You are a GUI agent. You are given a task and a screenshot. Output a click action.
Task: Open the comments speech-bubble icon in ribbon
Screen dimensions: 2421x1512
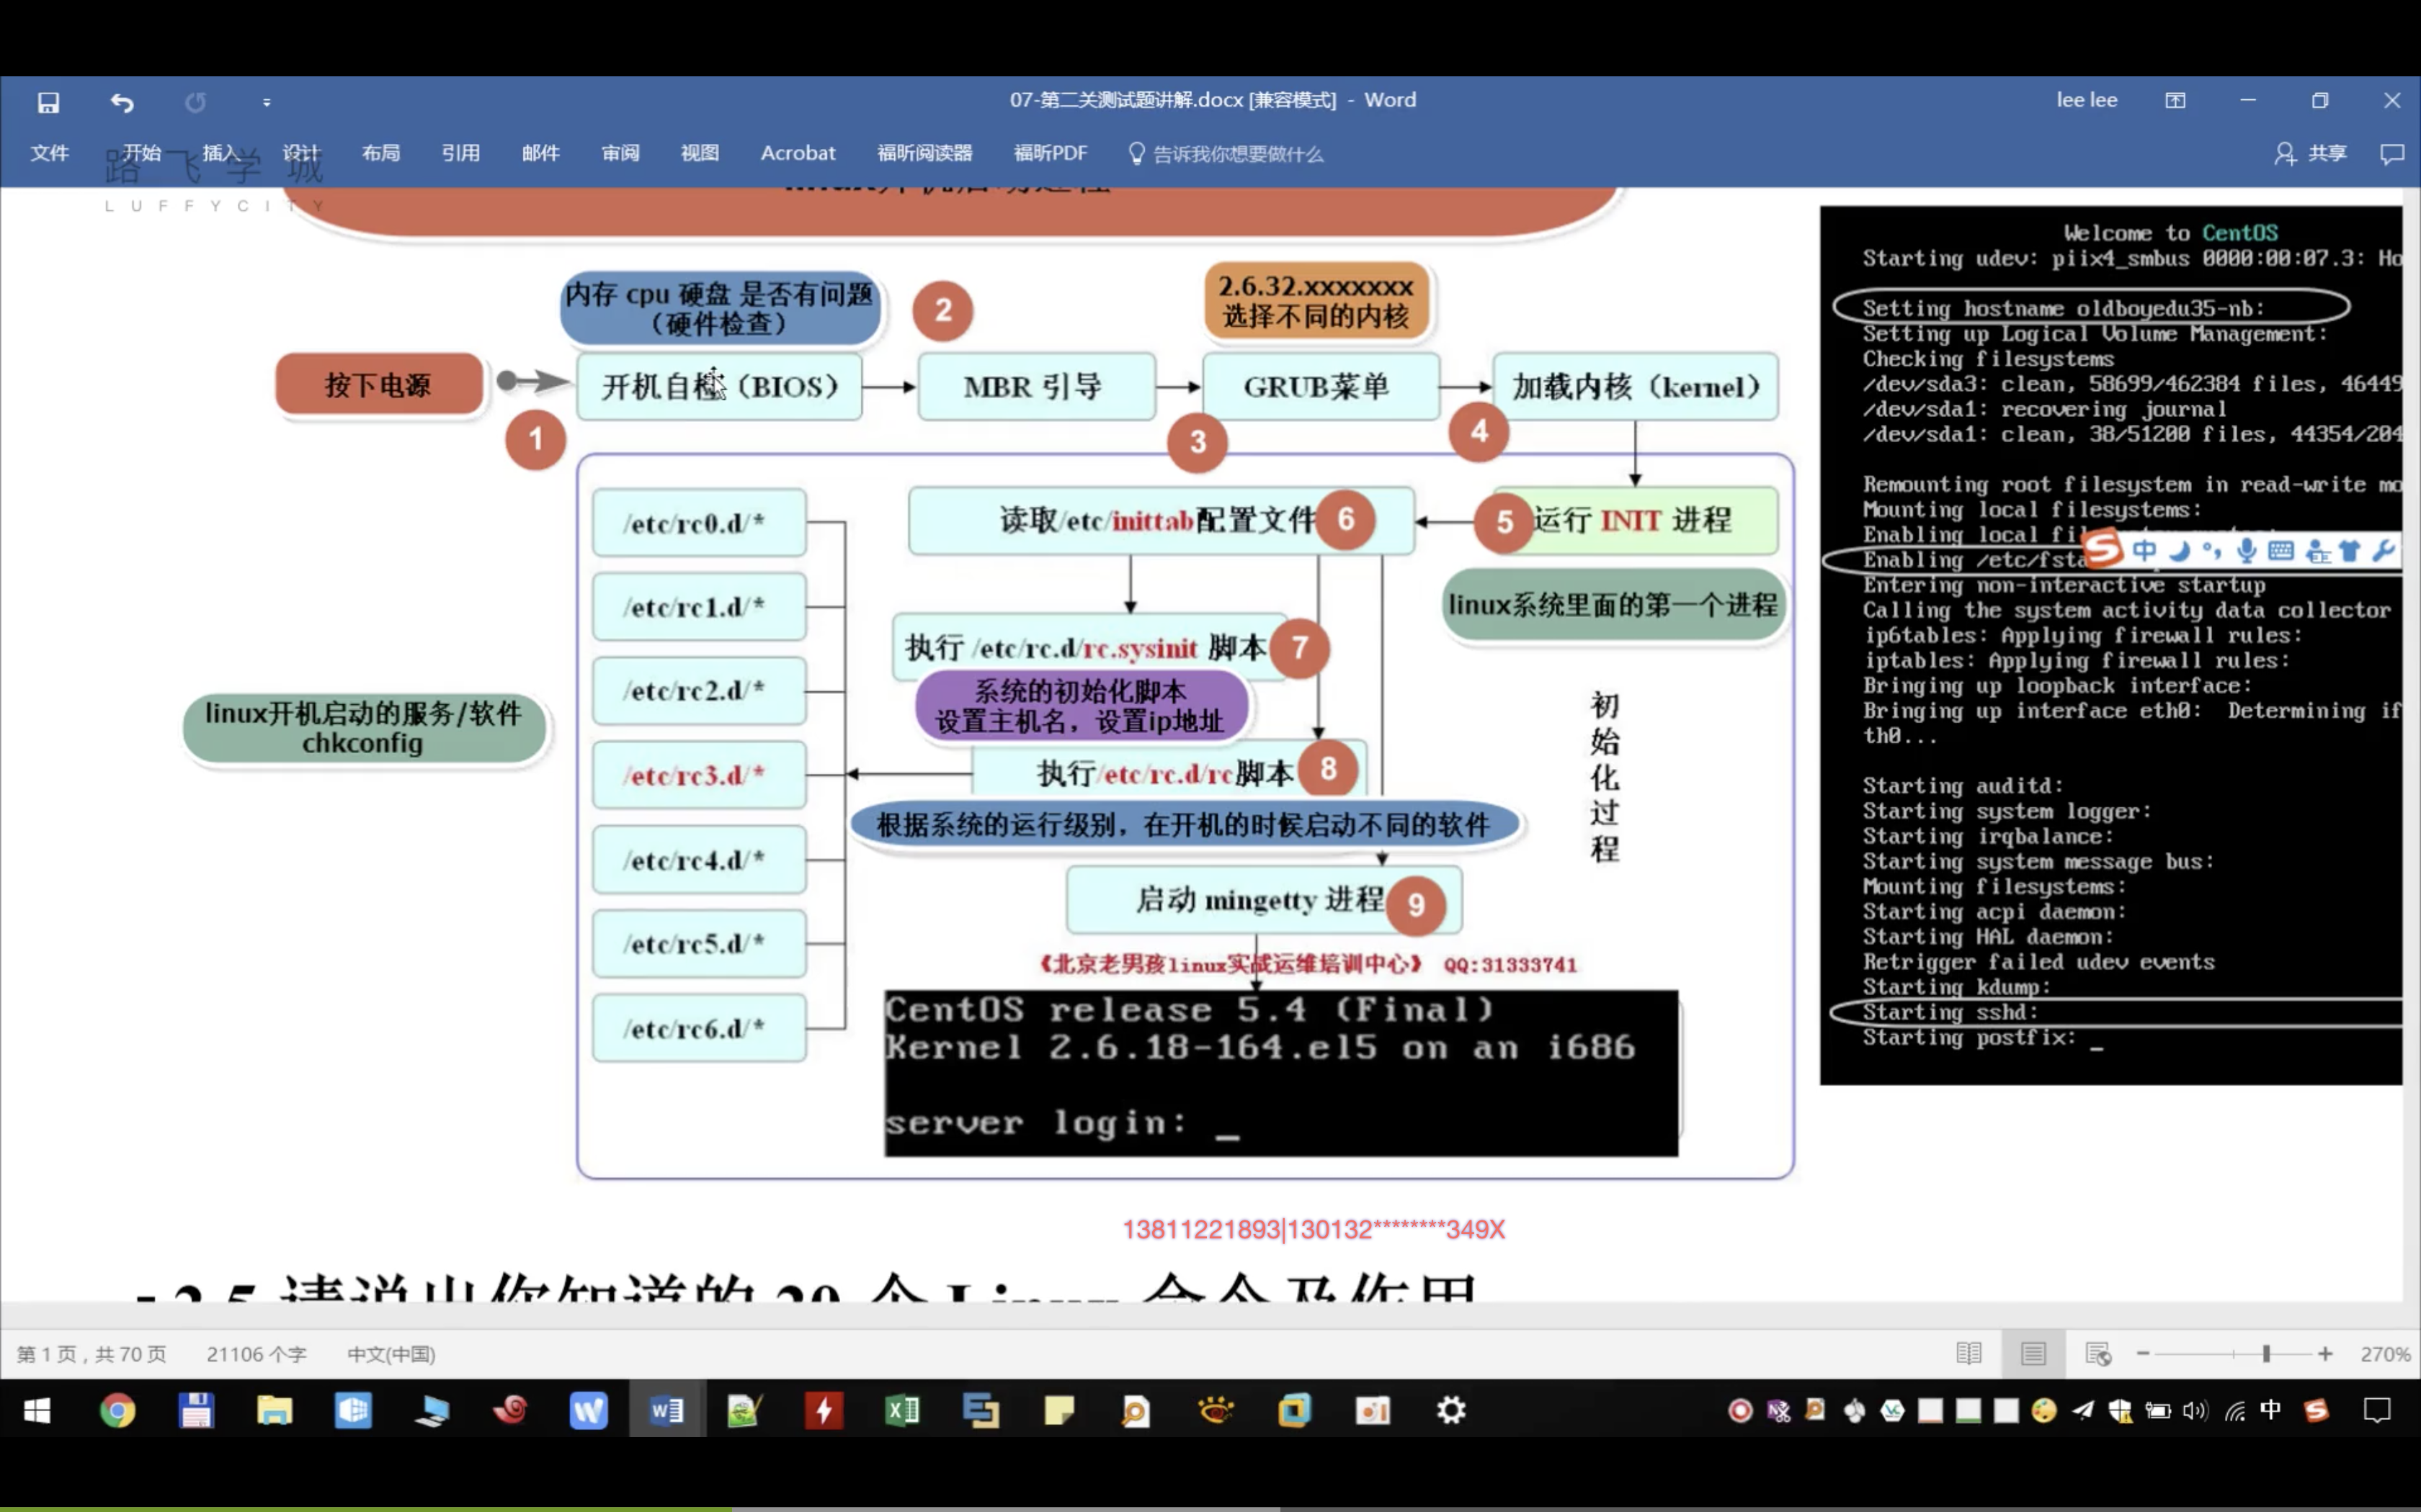[x=2392, y=153]
